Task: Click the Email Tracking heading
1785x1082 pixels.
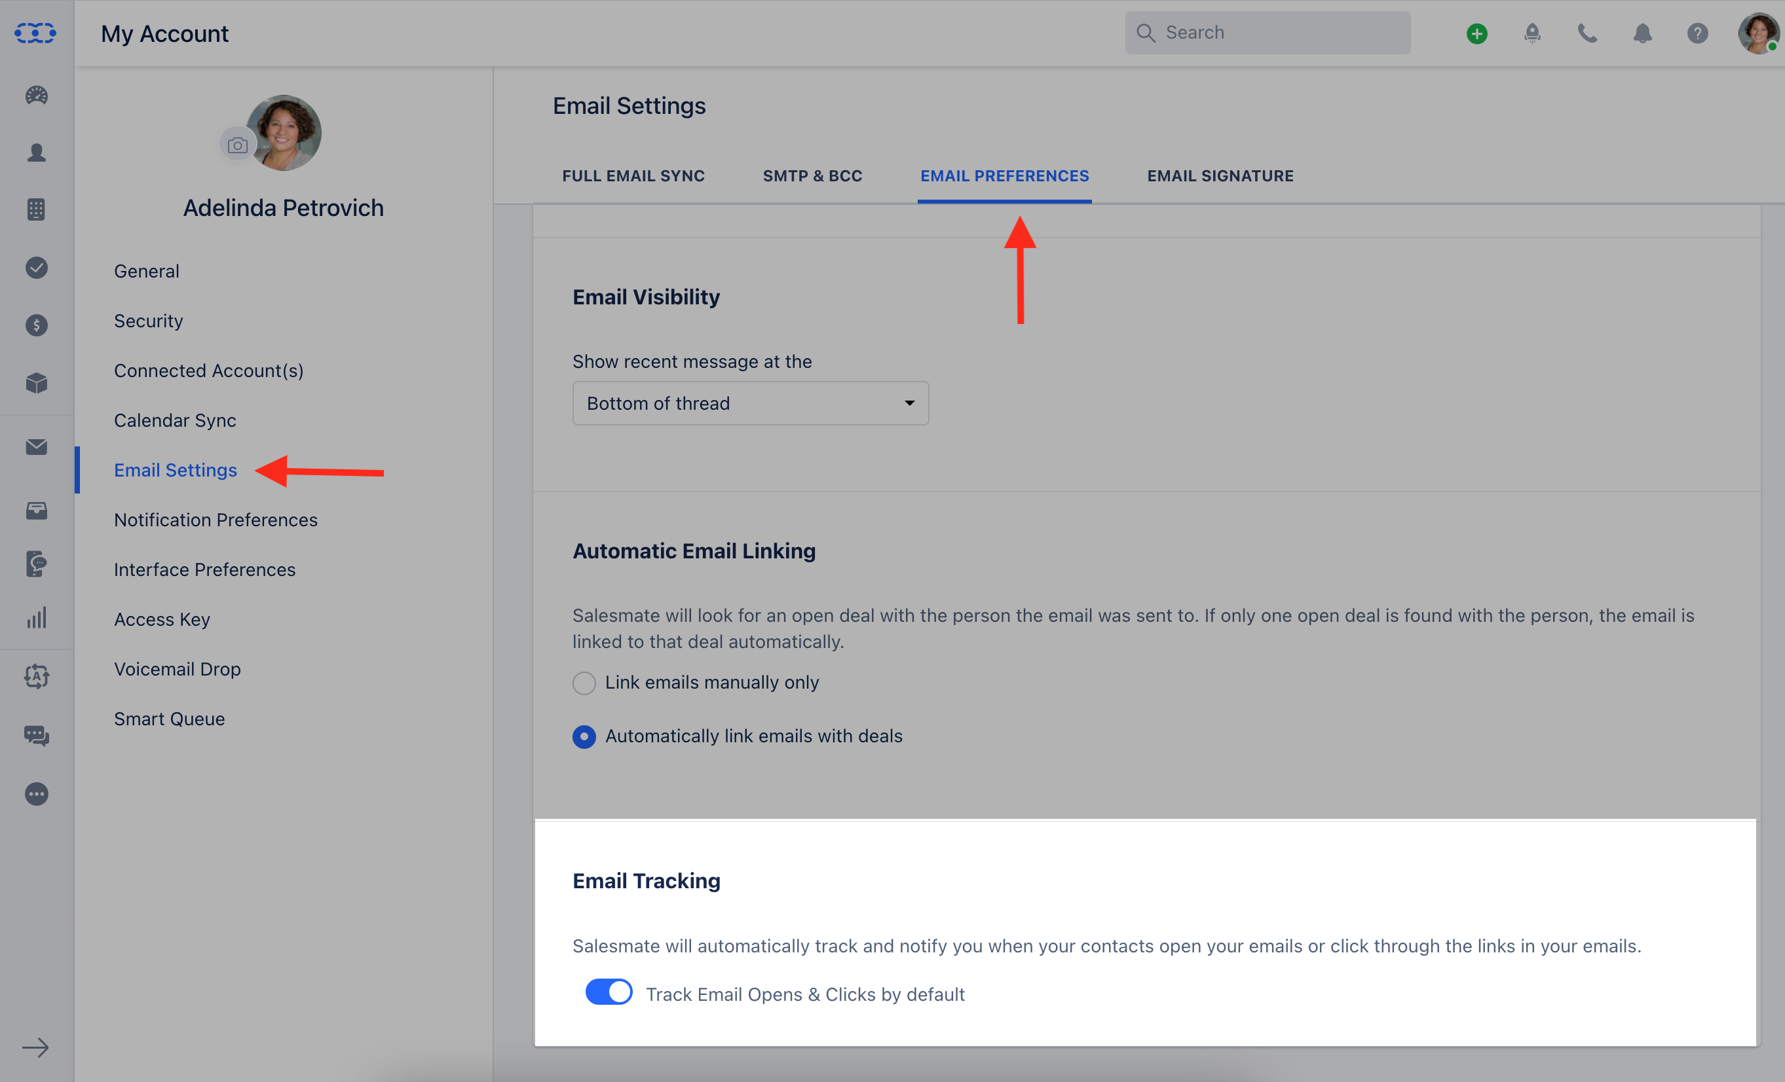Action: (646, 881)
